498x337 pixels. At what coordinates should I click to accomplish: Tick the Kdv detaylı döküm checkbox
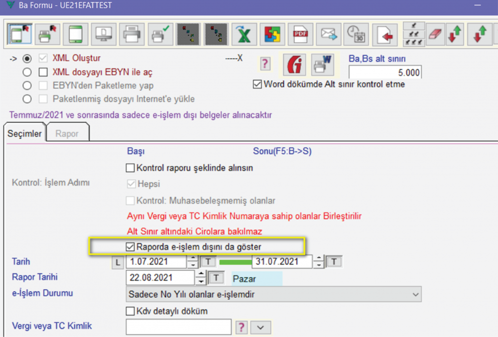pos(131,311)
